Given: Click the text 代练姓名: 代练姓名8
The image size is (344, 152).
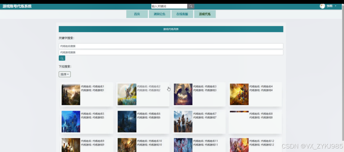Looking at the screenshot, I should coord(261,114).
